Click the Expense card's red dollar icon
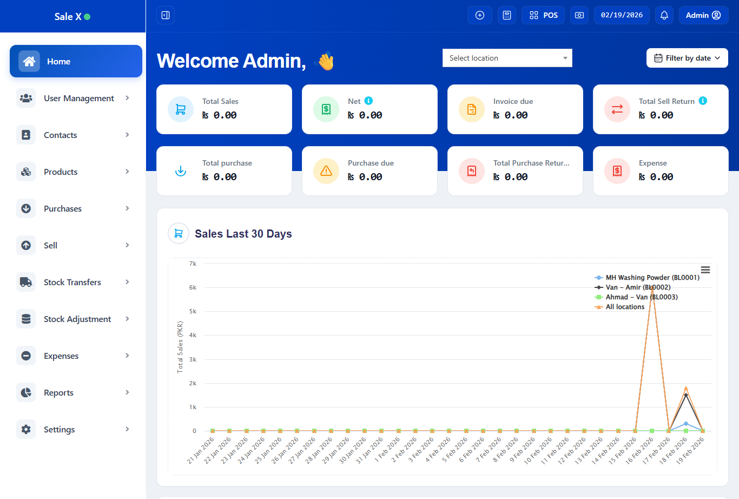The height and width of the screenshot is (499, 739). [x=617, y=171]
